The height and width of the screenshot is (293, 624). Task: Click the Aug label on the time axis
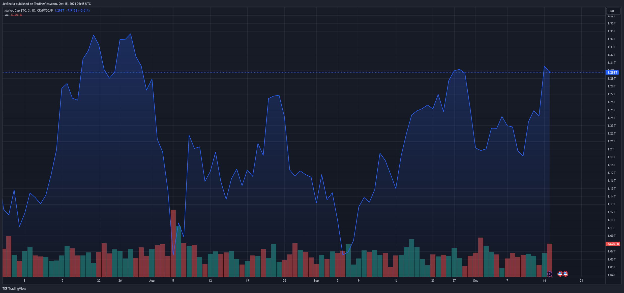pos(152,281)
